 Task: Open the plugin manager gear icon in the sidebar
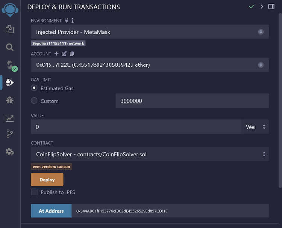coord(10,152)
